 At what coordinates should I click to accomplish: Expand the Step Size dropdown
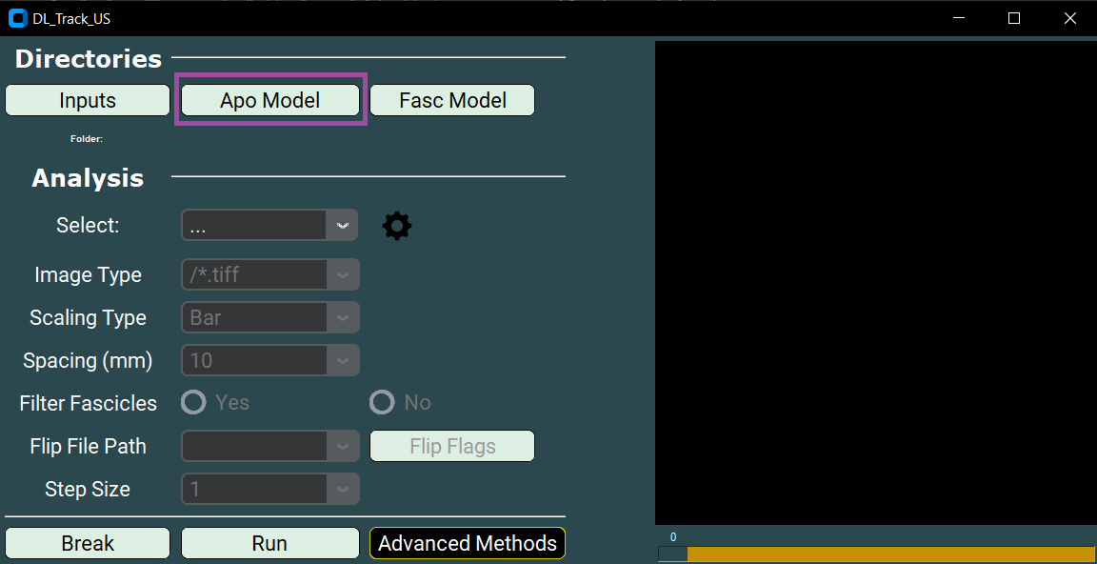343,489
